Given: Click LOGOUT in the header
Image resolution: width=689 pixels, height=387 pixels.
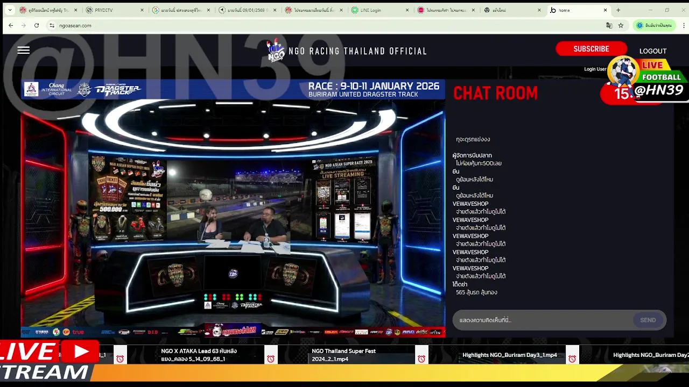Looking at the screenshot, I should pyautogui.click(x=653, y=51).
